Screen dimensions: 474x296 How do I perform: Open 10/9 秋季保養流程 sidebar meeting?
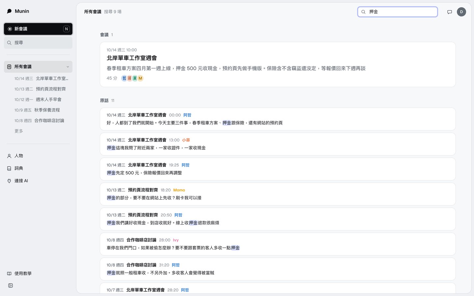click(41, 110)
